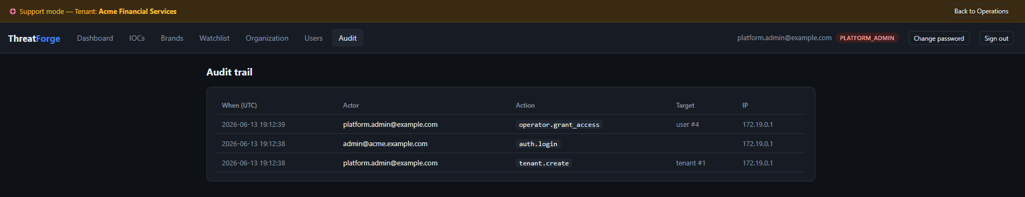Click the IP in the auth.login row
Image resolution: width=1025 pixels, height=197 pixels.
(757, 144)
